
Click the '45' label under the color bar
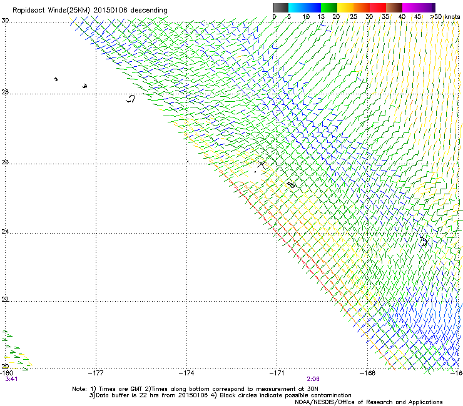tap(417, 17)
